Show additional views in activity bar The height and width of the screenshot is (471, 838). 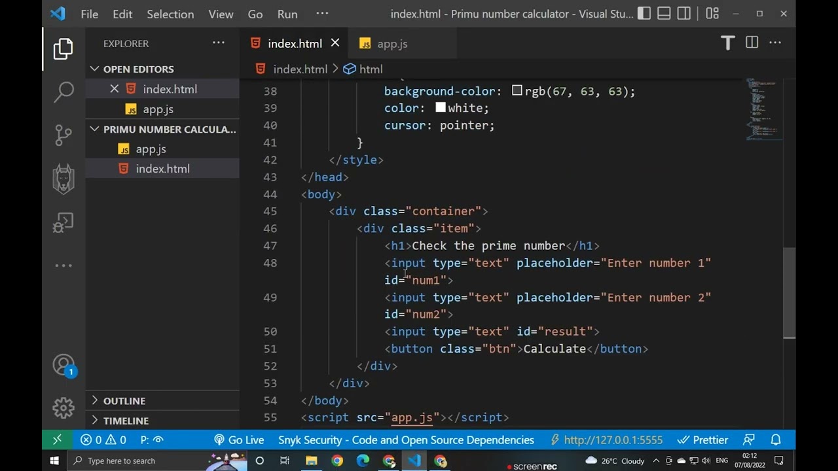[64, 266]
